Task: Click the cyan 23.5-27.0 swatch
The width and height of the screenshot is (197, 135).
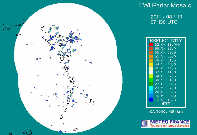Action: click(151, 88)
